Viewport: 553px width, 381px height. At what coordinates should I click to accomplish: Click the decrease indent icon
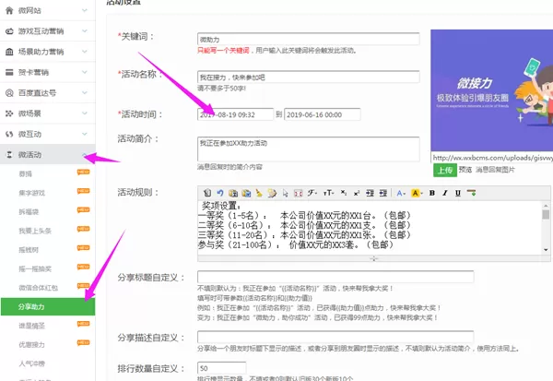click(383, 193)
